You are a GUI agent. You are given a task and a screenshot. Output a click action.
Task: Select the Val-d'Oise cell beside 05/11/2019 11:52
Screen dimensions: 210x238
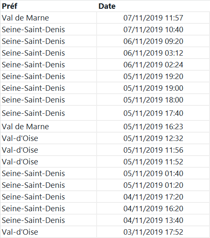pyautogui.click(x=49, y=161)
